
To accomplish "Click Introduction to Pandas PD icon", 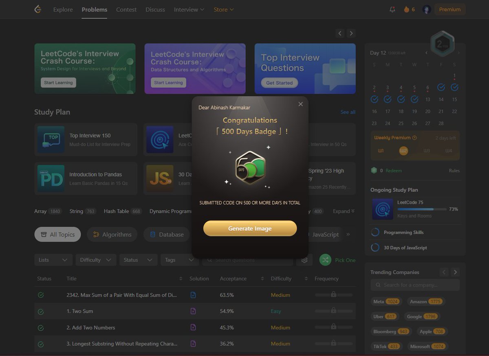I will point(51,178).
